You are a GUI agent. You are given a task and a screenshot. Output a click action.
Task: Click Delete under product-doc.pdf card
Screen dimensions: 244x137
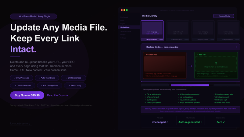(186, 40)
